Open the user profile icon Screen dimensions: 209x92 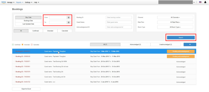[205, 2]
